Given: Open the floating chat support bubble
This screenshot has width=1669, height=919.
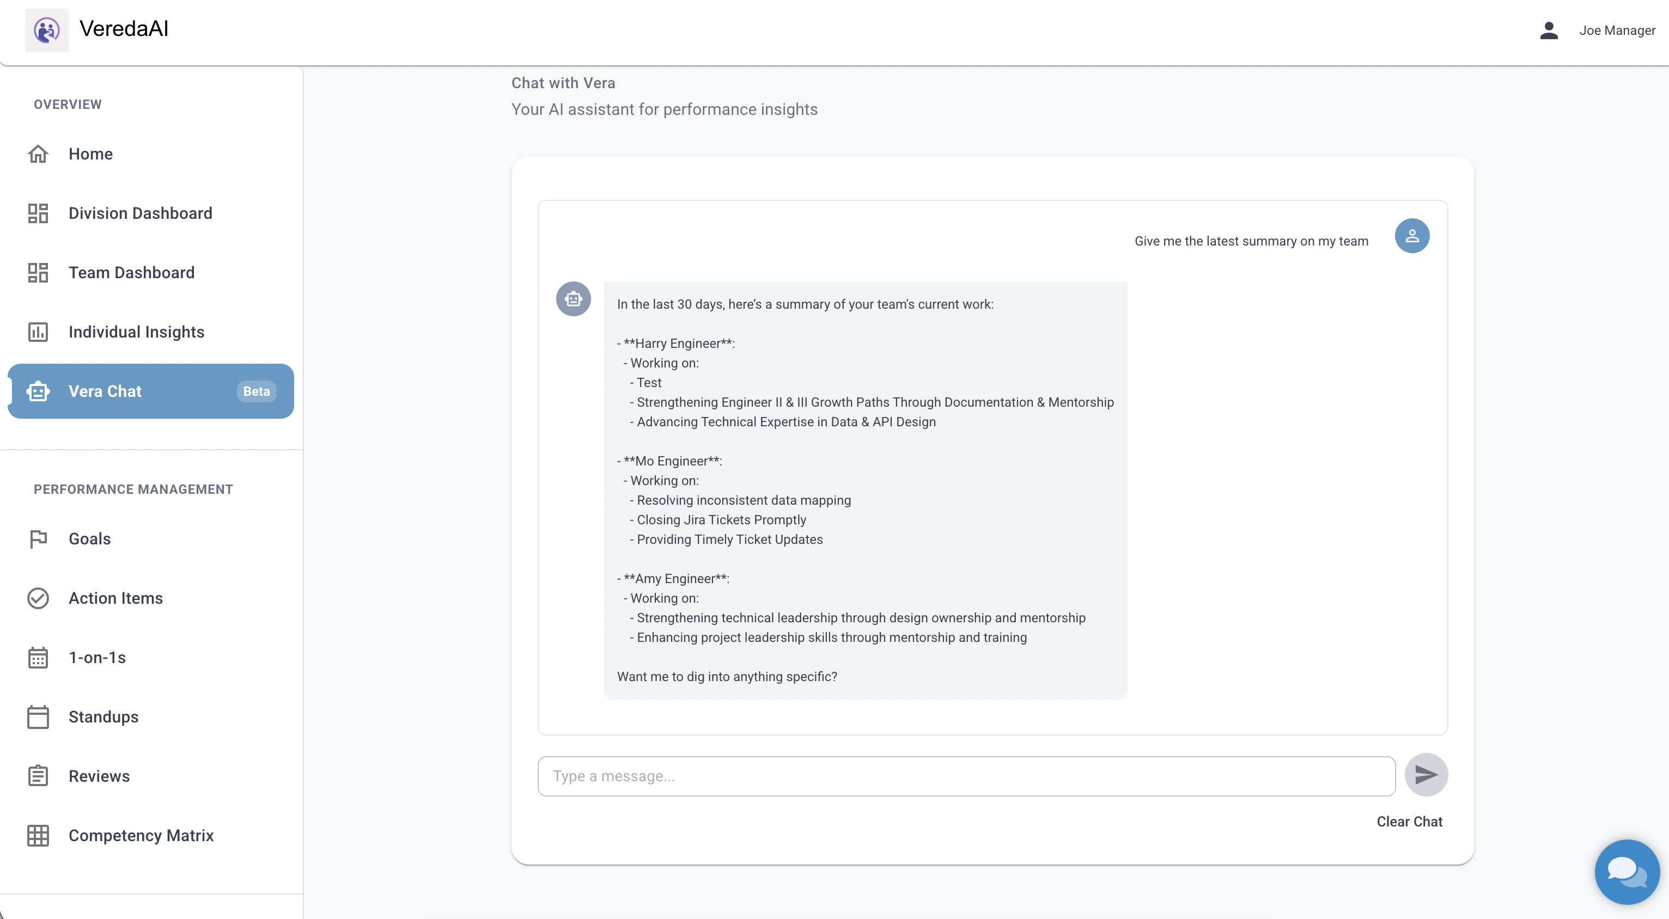Looking at the screenshot, I should click(x=1626, y=872).
